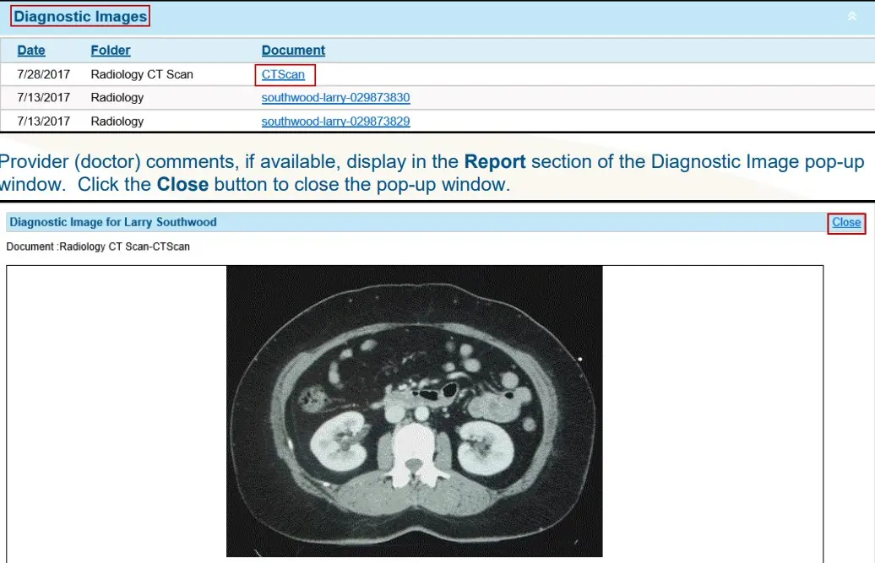Select the 7/28/2017 date cell
The height and width of the screenshot is (563, 875).
coord(44,74)
